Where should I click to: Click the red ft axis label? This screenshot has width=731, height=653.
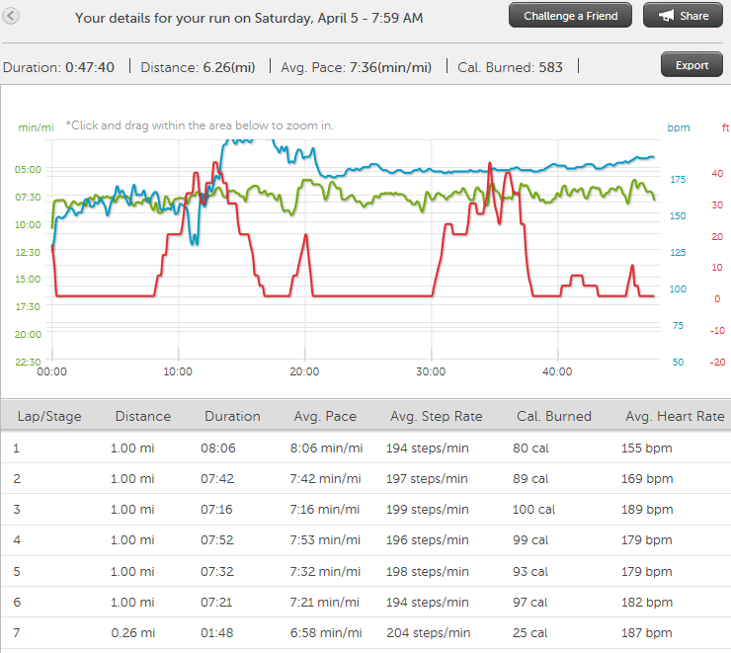tap(716, 127)
